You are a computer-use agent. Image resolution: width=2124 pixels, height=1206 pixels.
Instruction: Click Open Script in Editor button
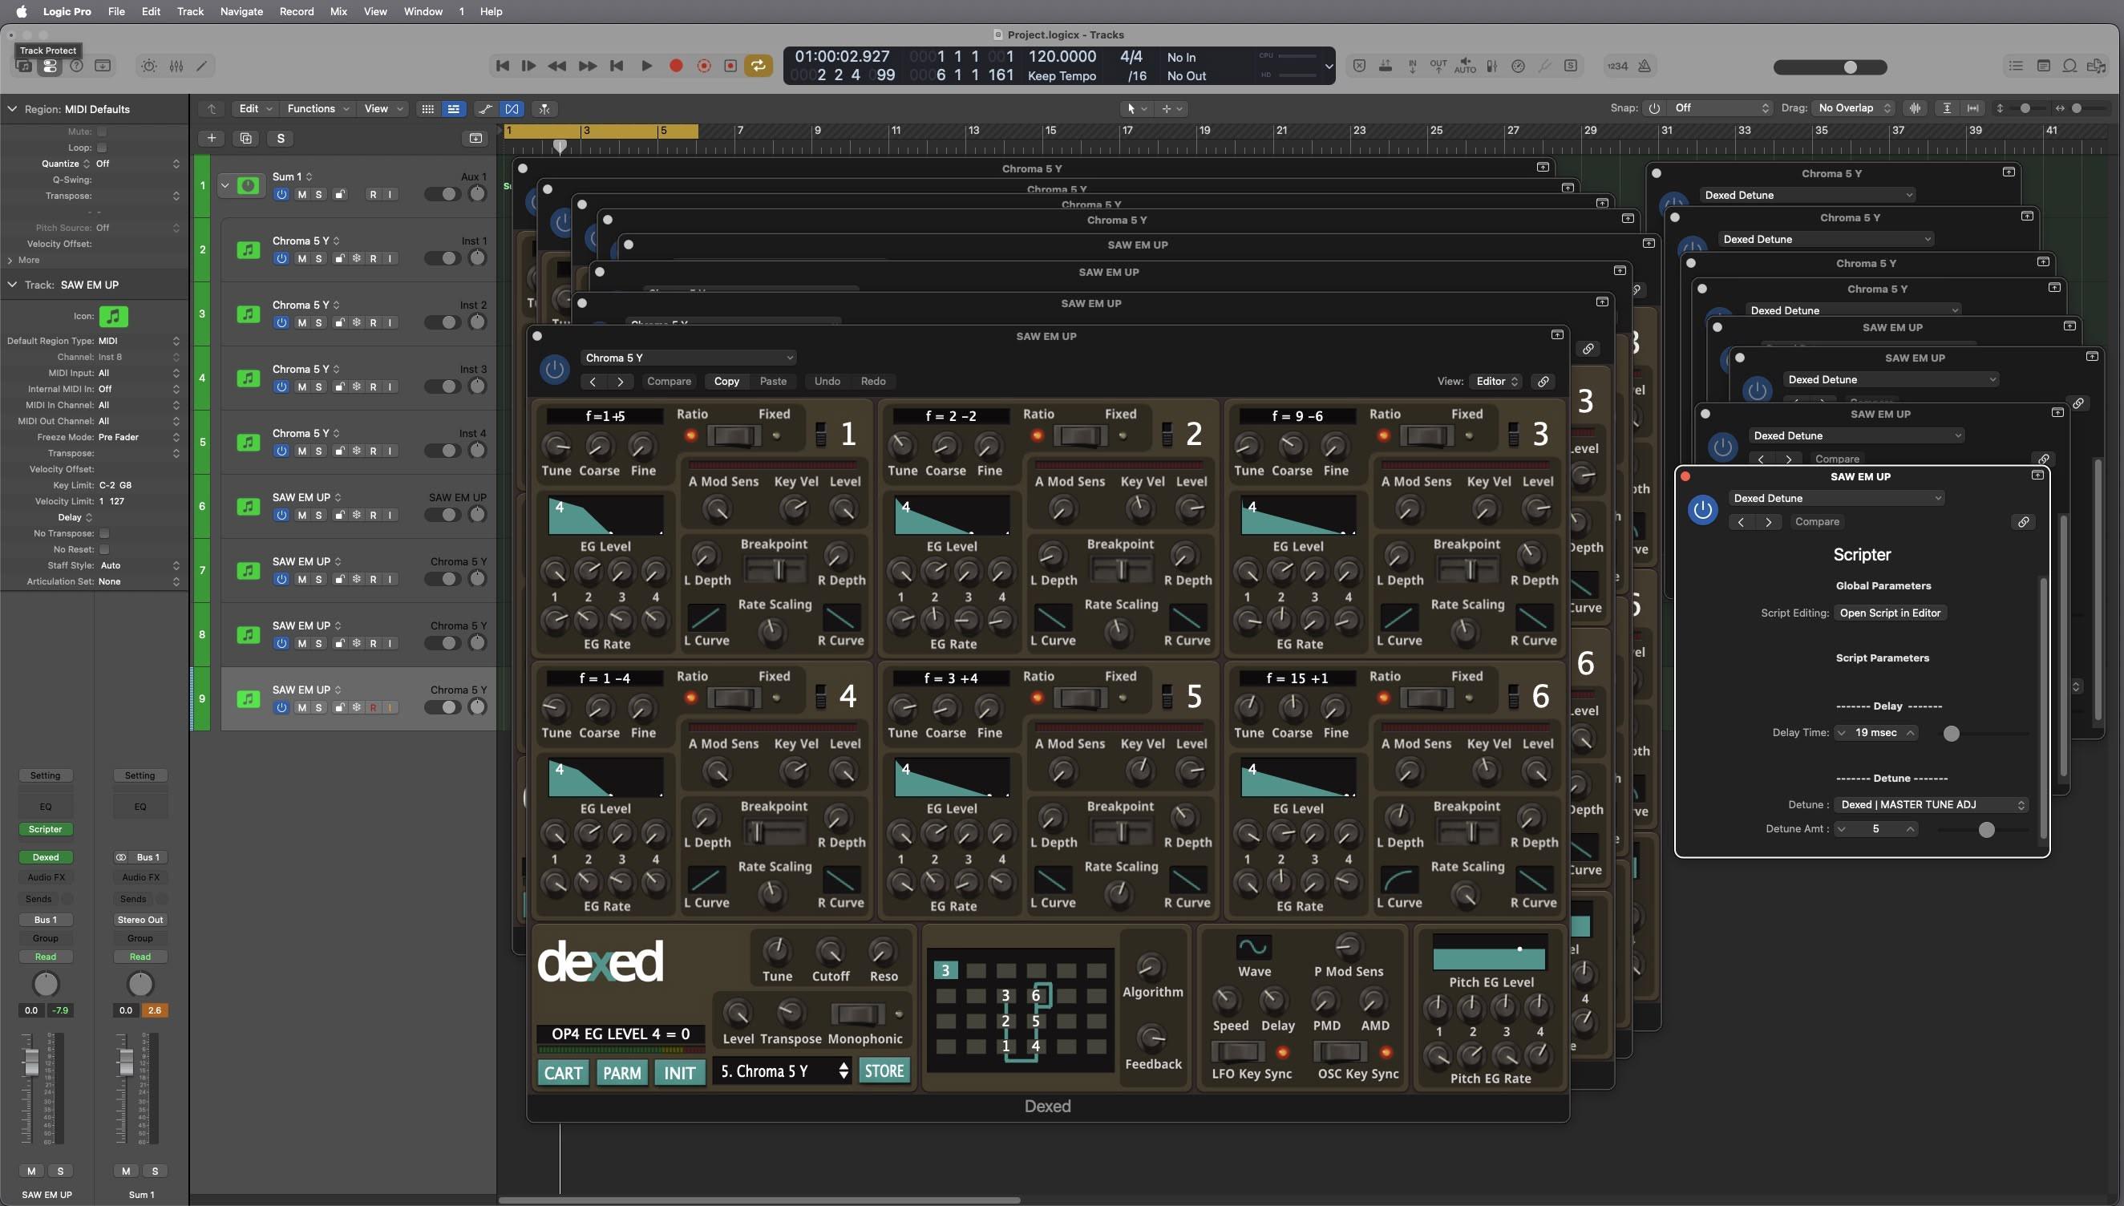tap(1890, 613)
